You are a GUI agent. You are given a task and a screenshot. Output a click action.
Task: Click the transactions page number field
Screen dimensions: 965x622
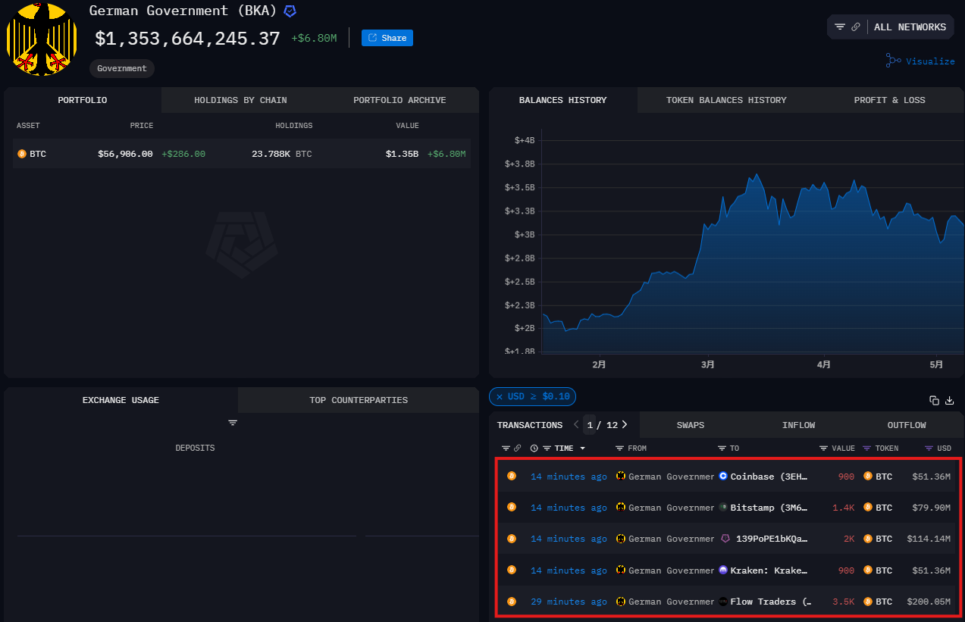point(590,425)
